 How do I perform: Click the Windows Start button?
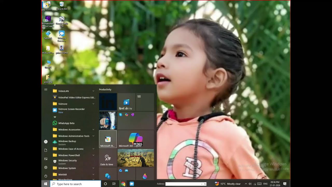pos(45,184)
